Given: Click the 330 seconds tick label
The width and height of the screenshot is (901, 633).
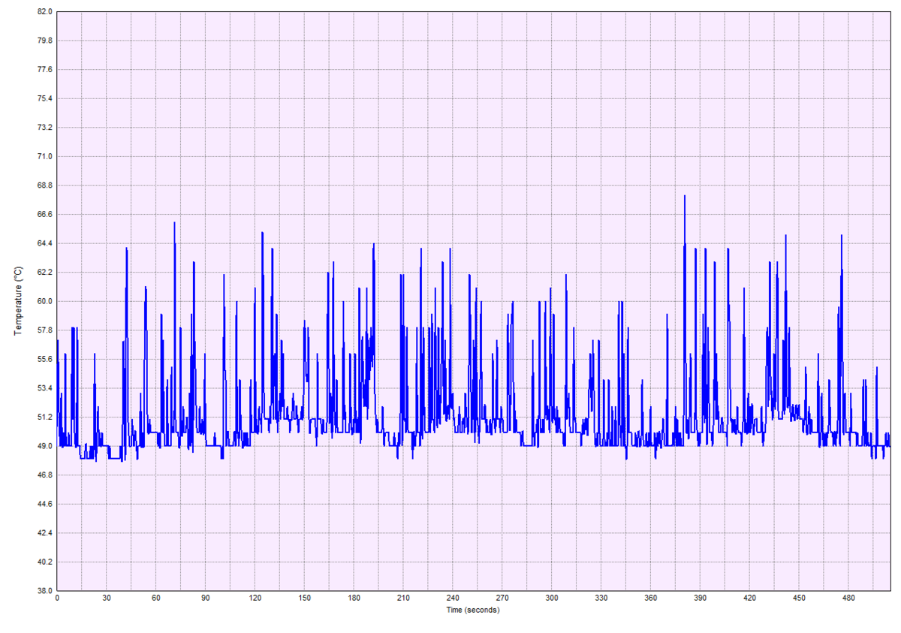Looking at the screenshot, I should coord(601,598).
